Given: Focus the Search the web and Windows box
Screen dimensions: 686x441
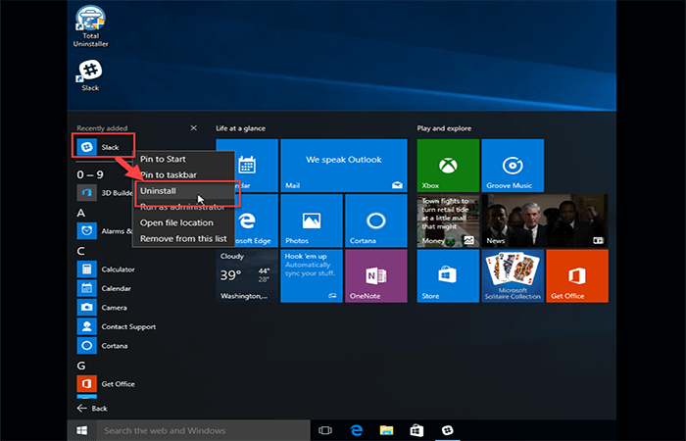Looking at the screenshot, I should tap(204, 430).
